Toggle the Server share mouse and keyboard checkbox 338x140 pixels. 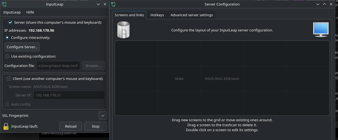pyautogui.click(x=10, y=22)
